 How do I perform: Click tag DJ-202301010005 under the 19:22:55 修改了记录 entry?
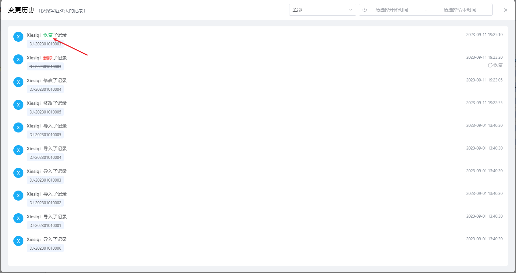click(45, 112)
